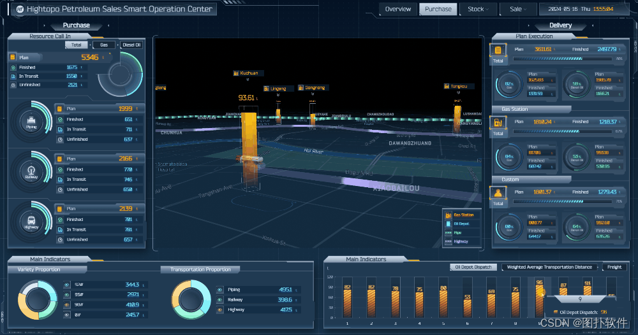Select the Gas tab in Resource Call In
638x335 pixels.
pyautogui.click(x=104, y=45)
